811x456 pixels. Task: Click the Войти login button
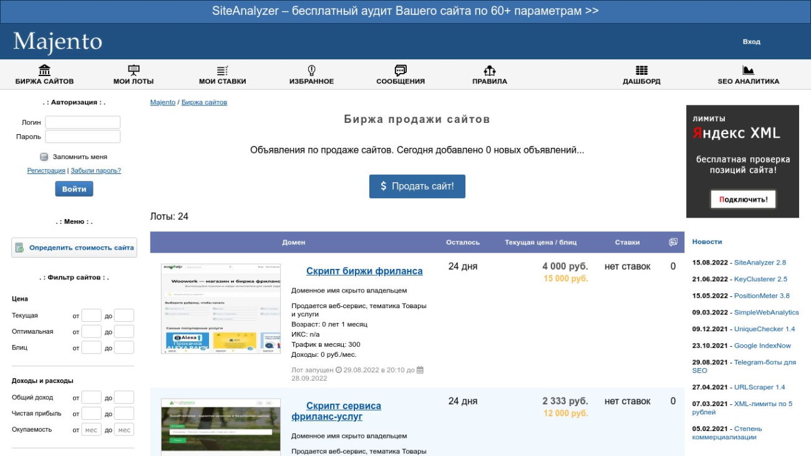(x=74, y=188)
